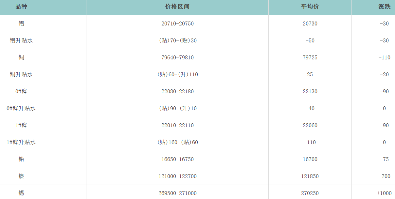Viewport: 395px width, 199px height.
Task: Select the 铅 product name
Action: coord(21,159)
